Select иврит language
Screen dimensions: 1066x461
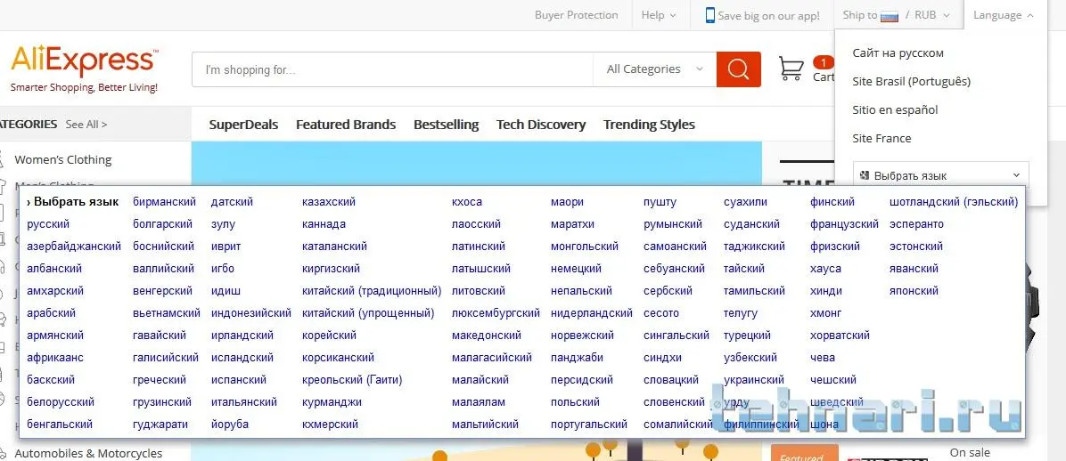click(x=225, y=247)
